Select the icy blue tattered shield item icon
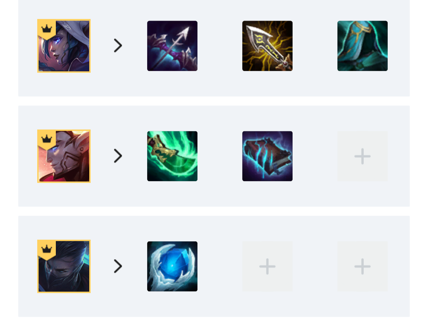 coord(267,156)
